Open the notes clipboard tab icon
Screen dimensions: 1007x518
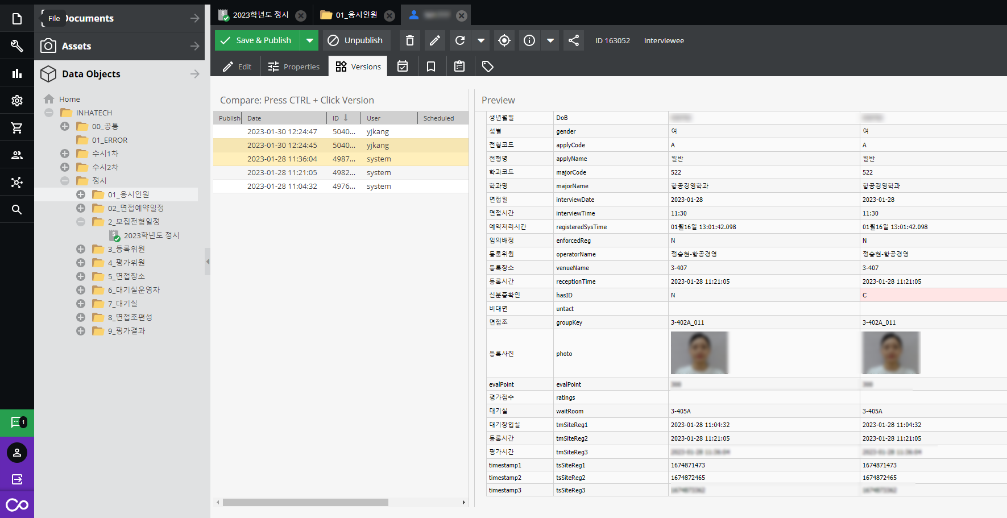459,67
